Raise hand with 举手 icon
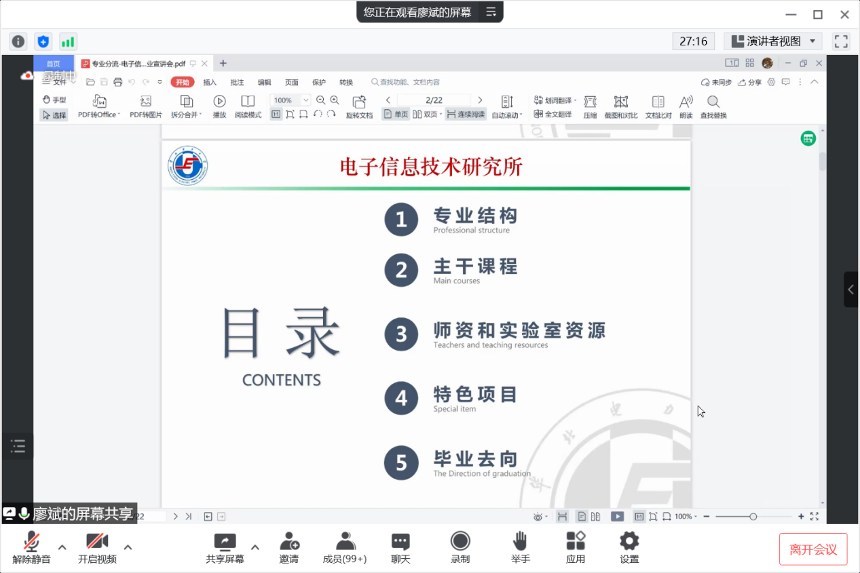Screen dimensions: 860x573 [520, 541]
